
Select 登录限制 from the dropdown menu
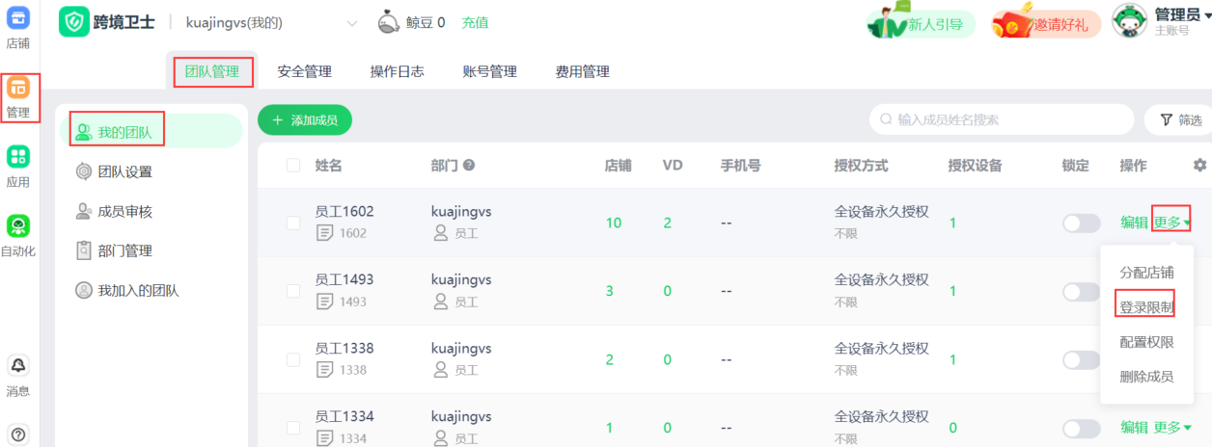click(1146, 307)
